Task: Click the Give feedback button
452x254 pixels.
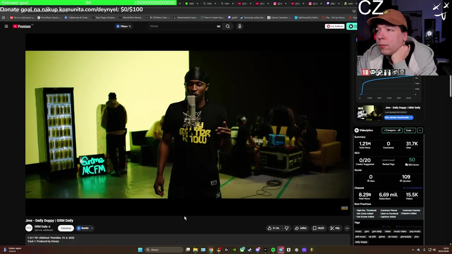Action: (x=334, y=26)
